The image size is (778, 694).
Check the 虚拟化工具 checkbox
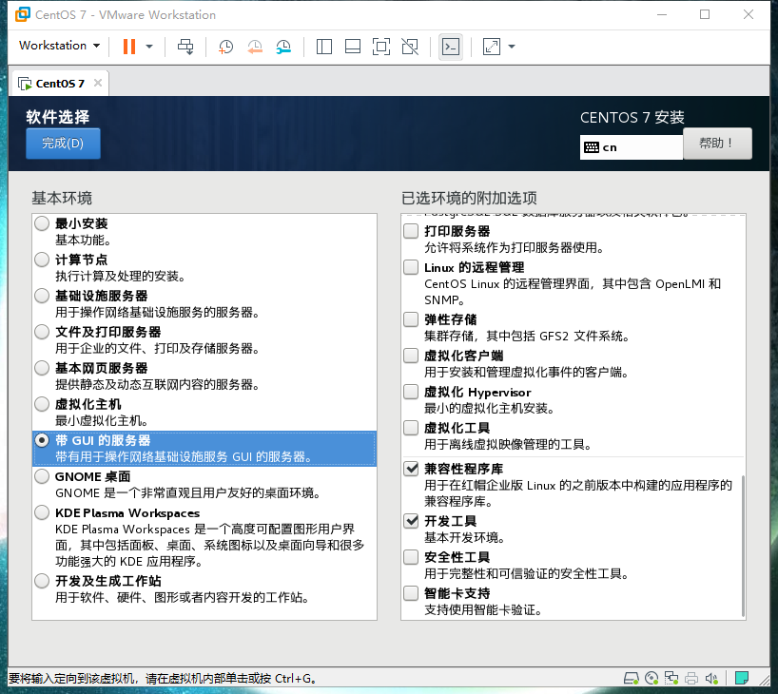click(x=411, y=428)
